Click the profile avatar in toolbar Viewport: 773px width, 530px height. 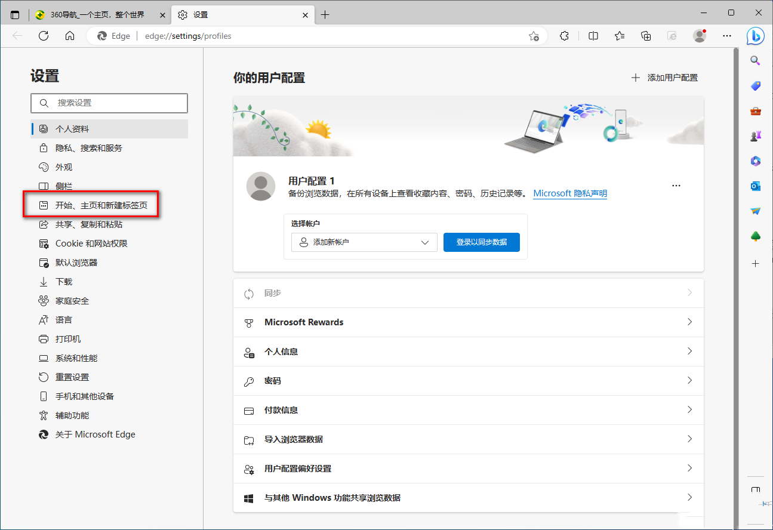(x=700, y=36)
